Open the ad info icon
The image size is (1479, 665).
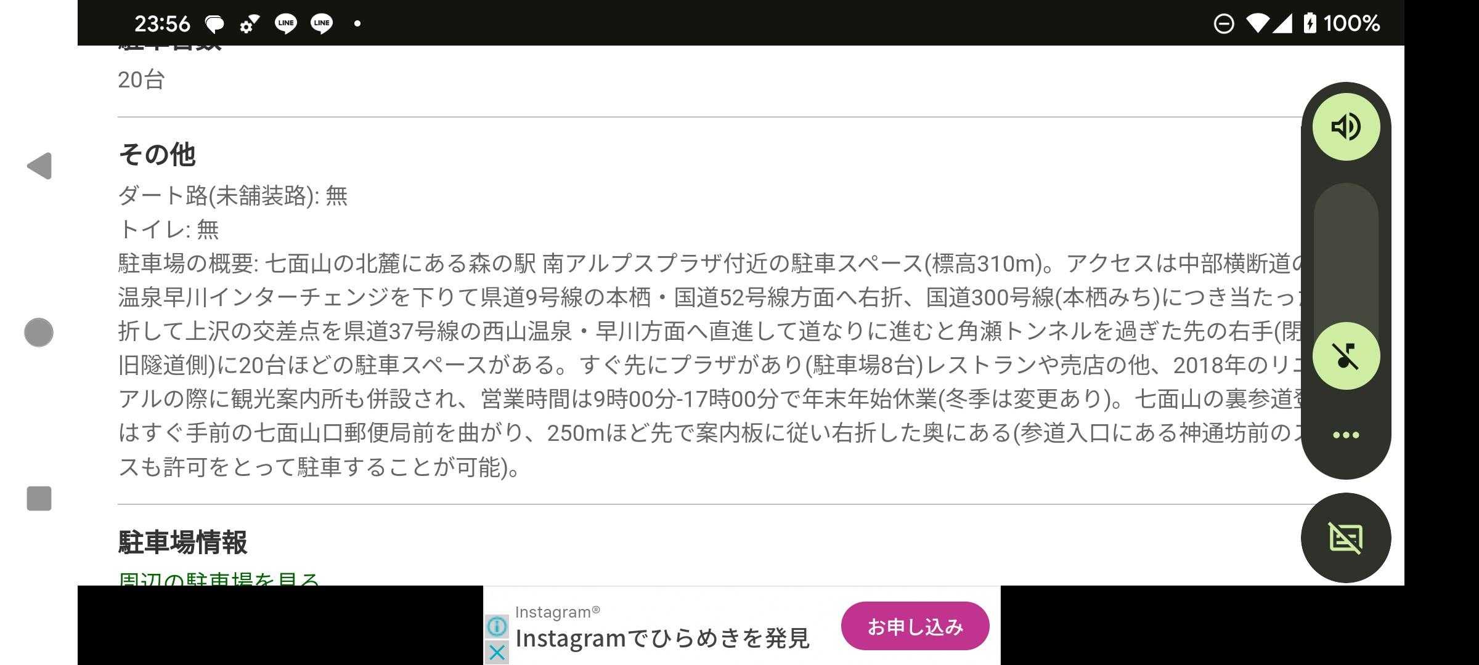(497, 627)
